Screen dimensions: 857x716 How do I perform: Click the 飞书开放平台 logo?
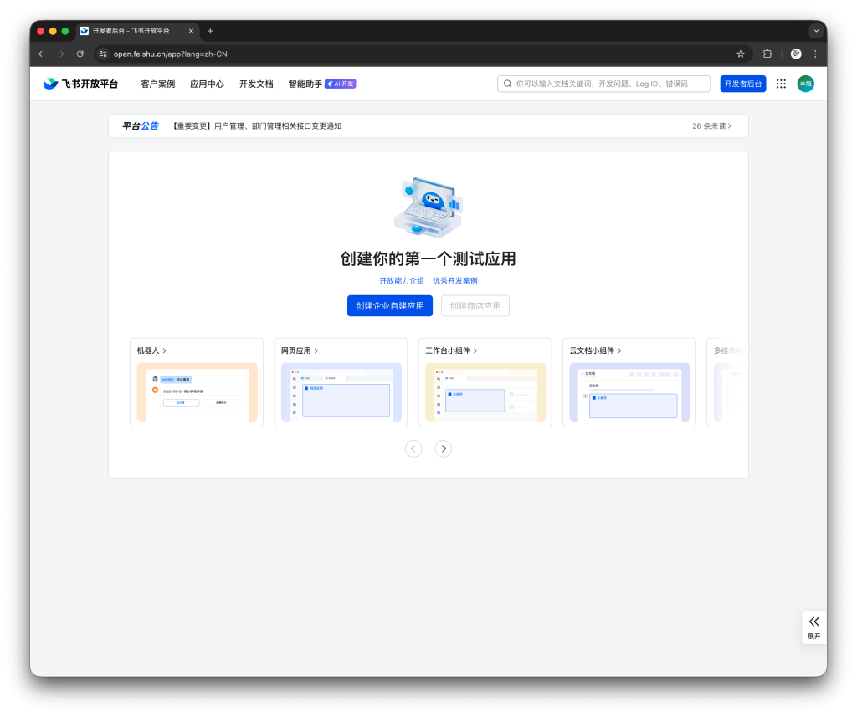(x=80, y=84)
